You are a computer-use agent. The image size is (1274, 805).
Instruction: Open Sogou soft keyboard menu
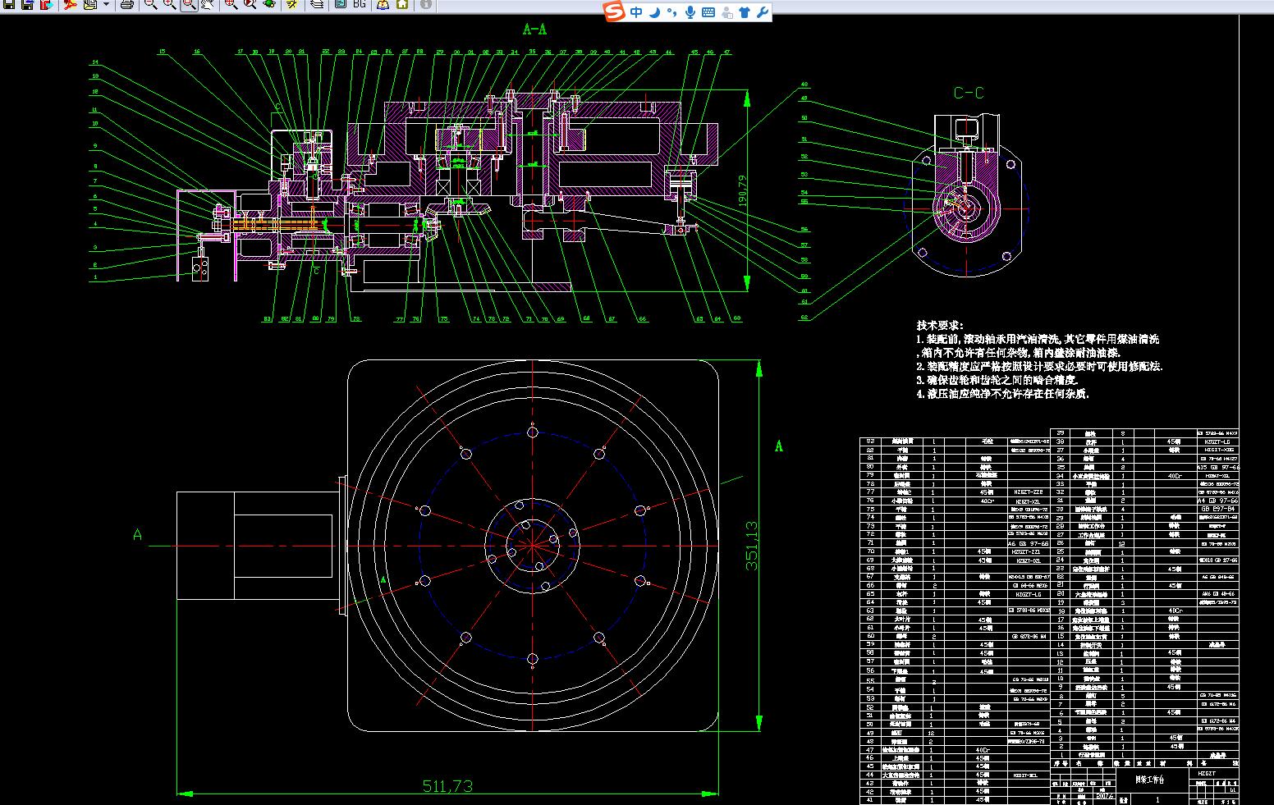pyautogui.click(x=708, y=11)
